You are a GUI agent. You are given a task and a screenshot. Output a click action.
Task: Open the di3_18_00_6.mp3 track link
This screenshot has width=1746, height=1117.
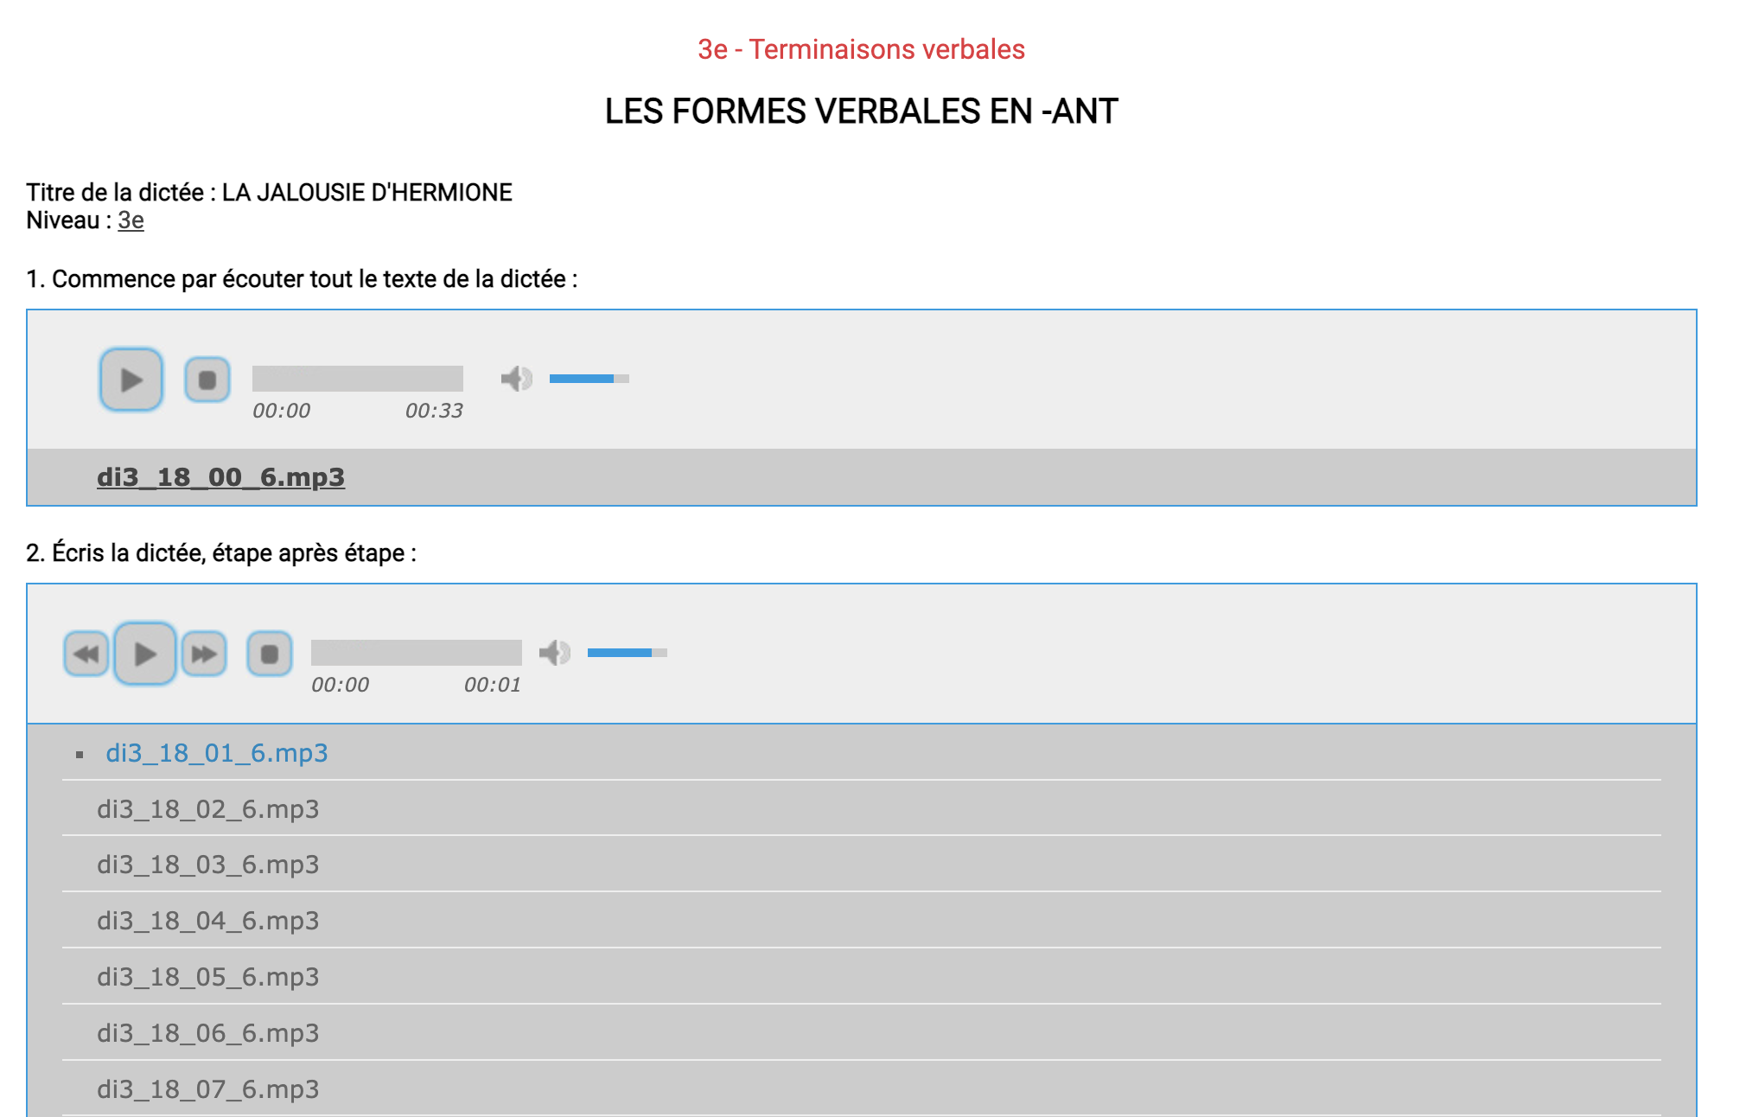point(220,477)
